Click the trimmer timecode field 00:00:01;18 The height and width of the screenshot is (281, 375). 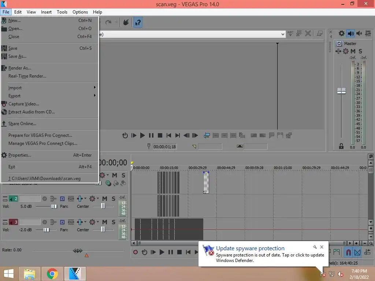click(x=164, y=147)
